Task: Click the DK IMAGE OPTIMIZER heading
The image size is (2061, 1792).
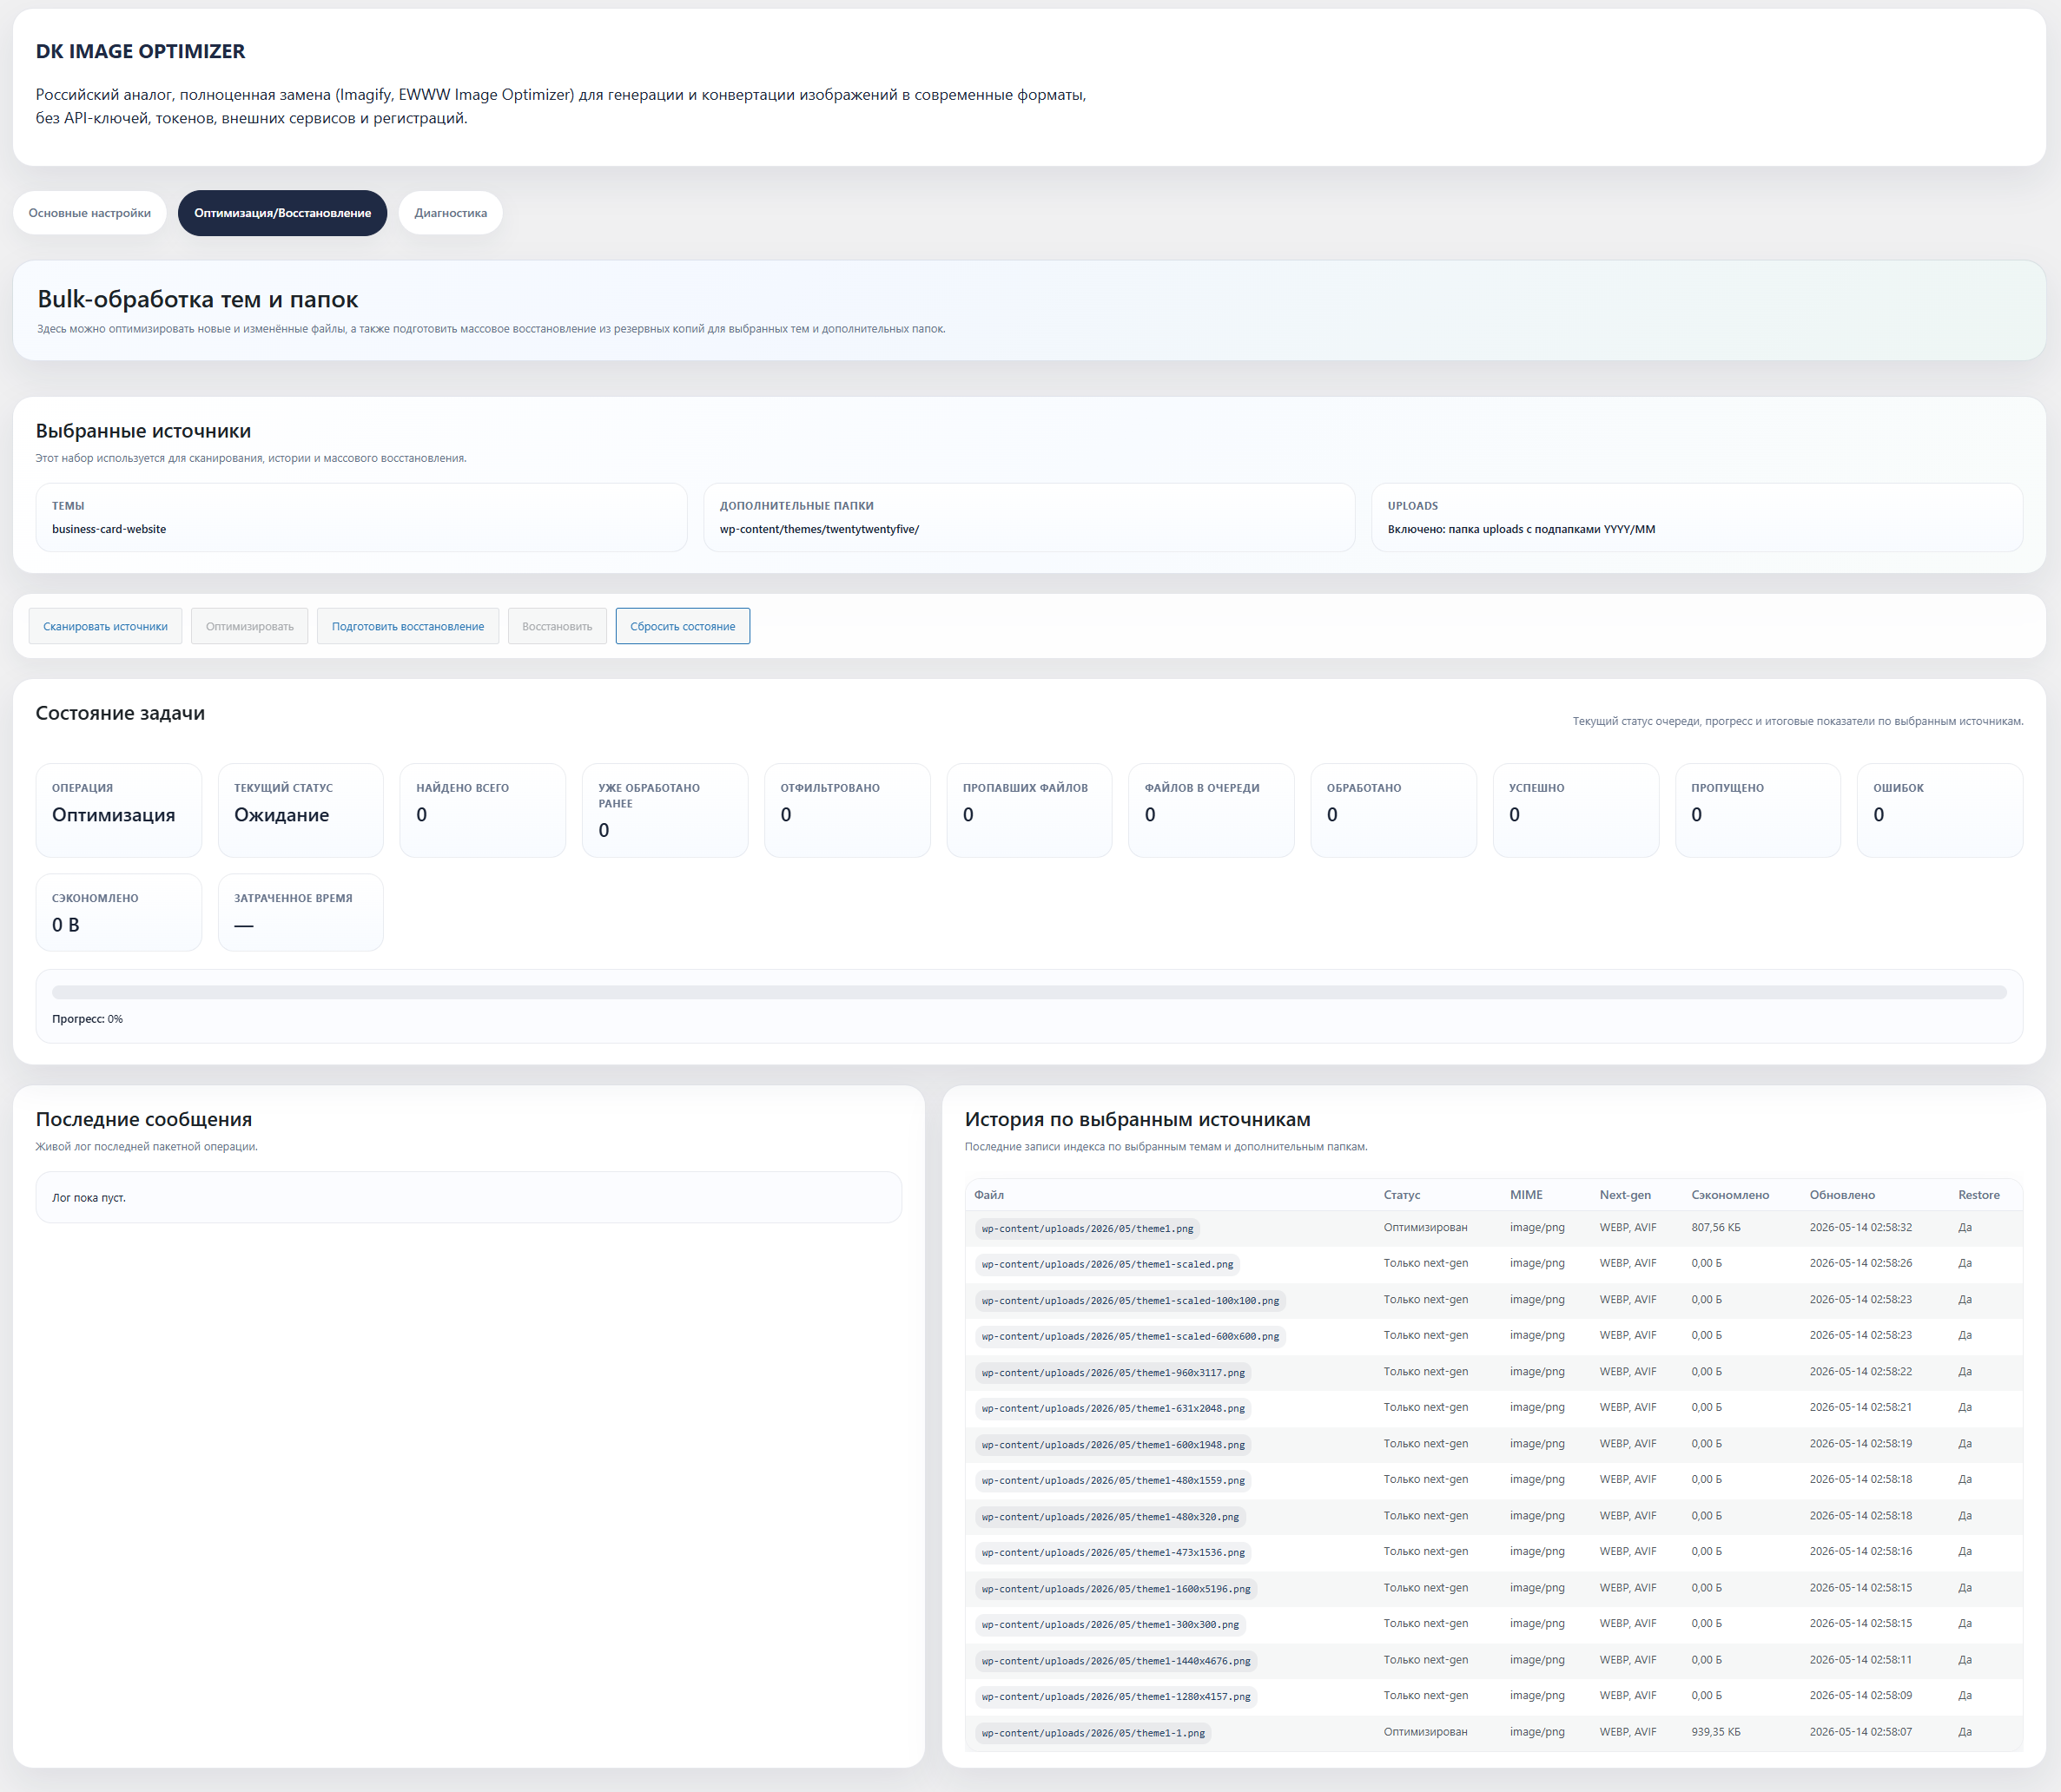Action: click(x=140, y=51)
